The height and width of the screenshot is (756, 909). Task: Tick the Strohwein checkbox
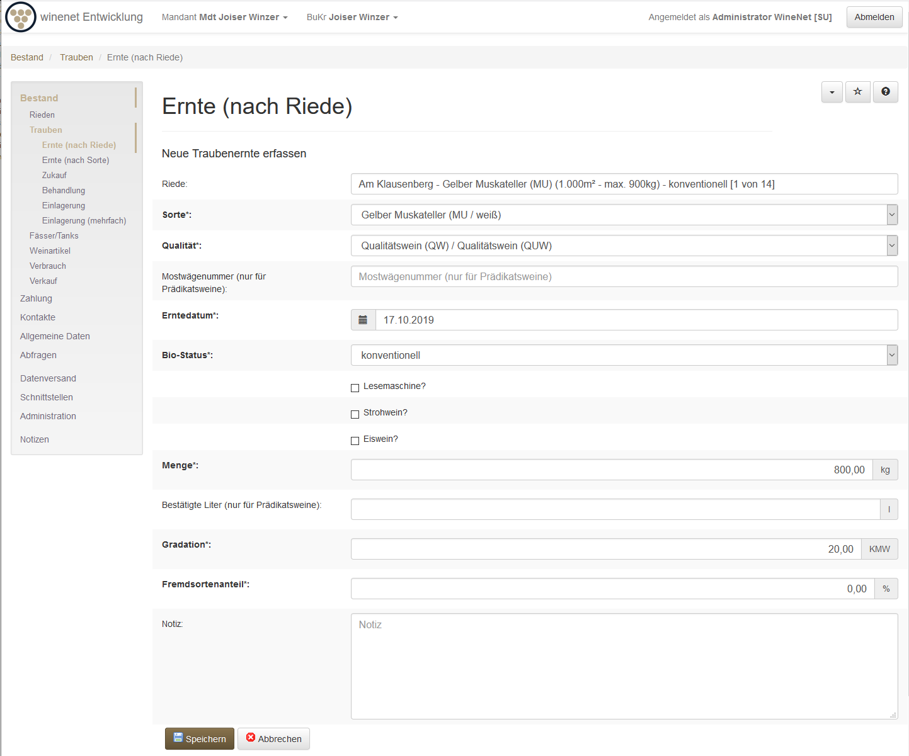tap(355, 414)
